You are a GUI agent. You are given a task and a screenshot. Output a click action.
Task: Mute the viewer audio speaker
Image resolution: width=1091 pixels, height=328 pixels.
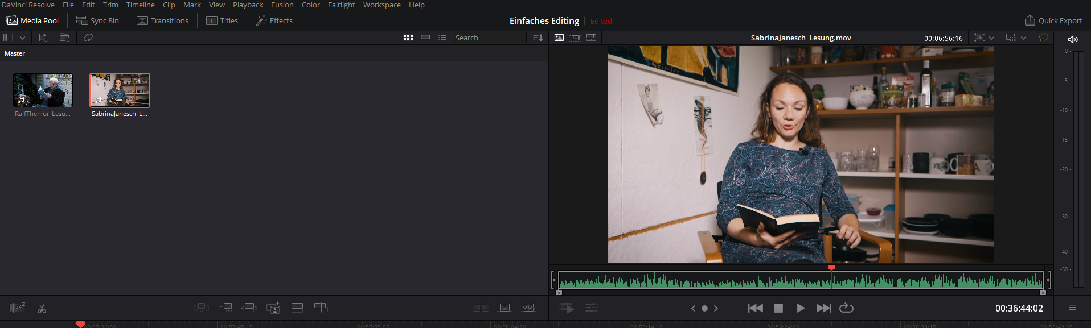tap(1073, 39)
